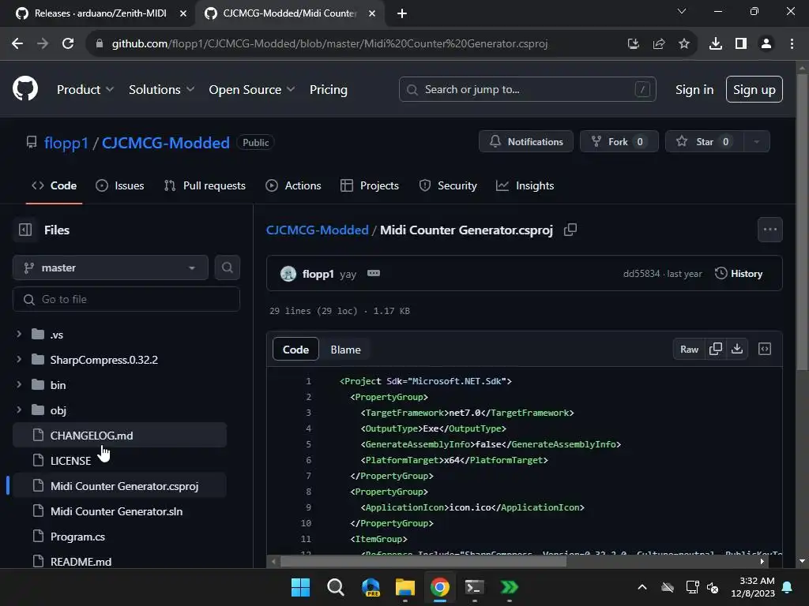
Task: Switch to the Issues tab
Action: coord(120,185)
